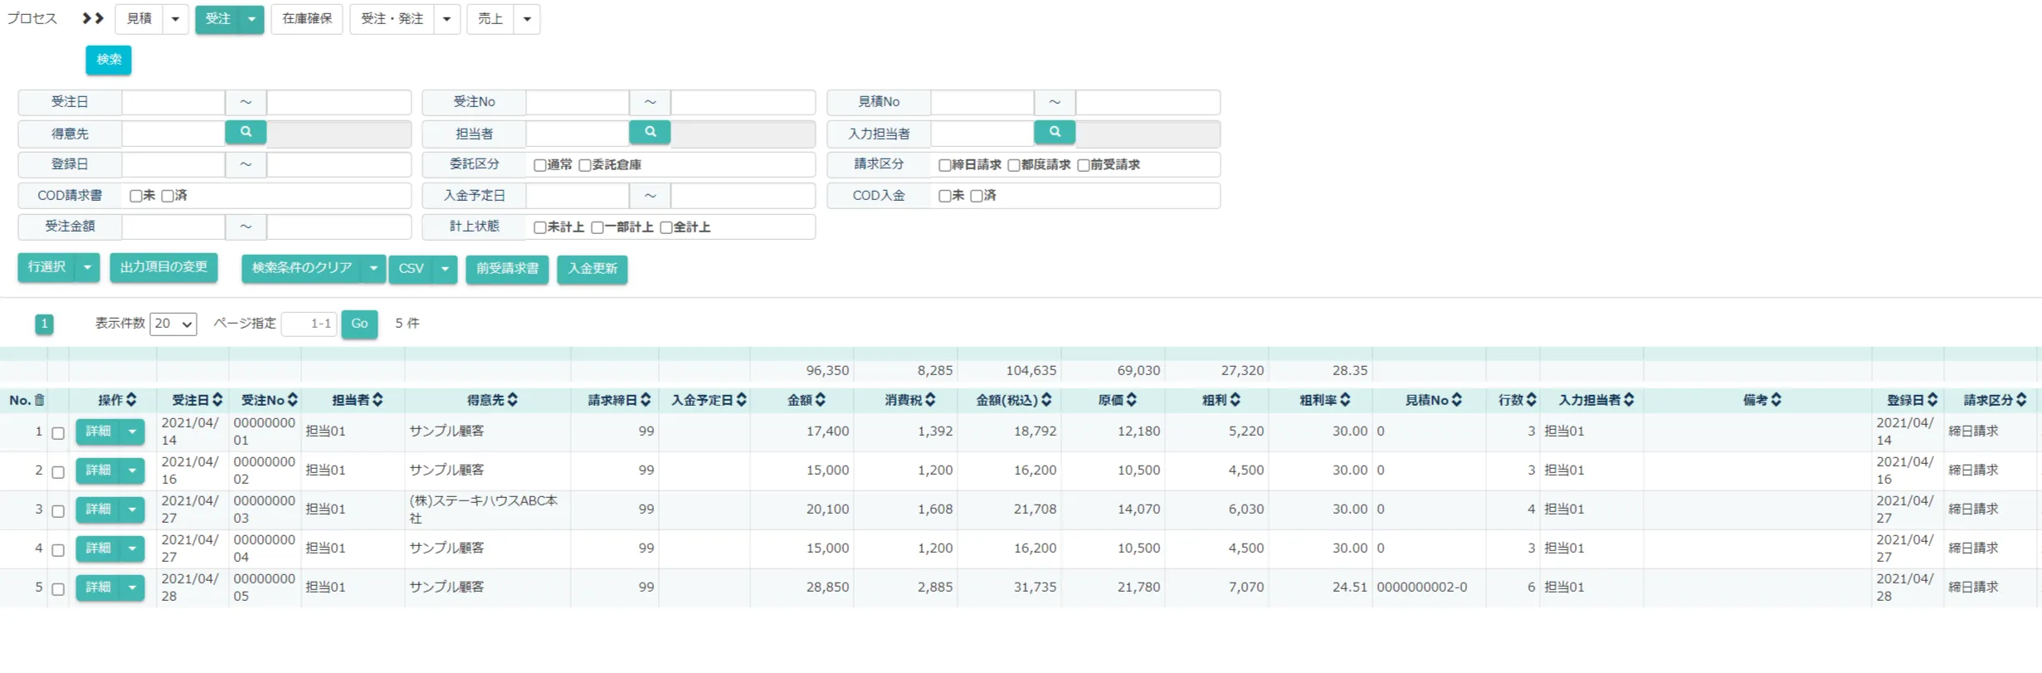Switch to the 受注 process step

[217, 19]
